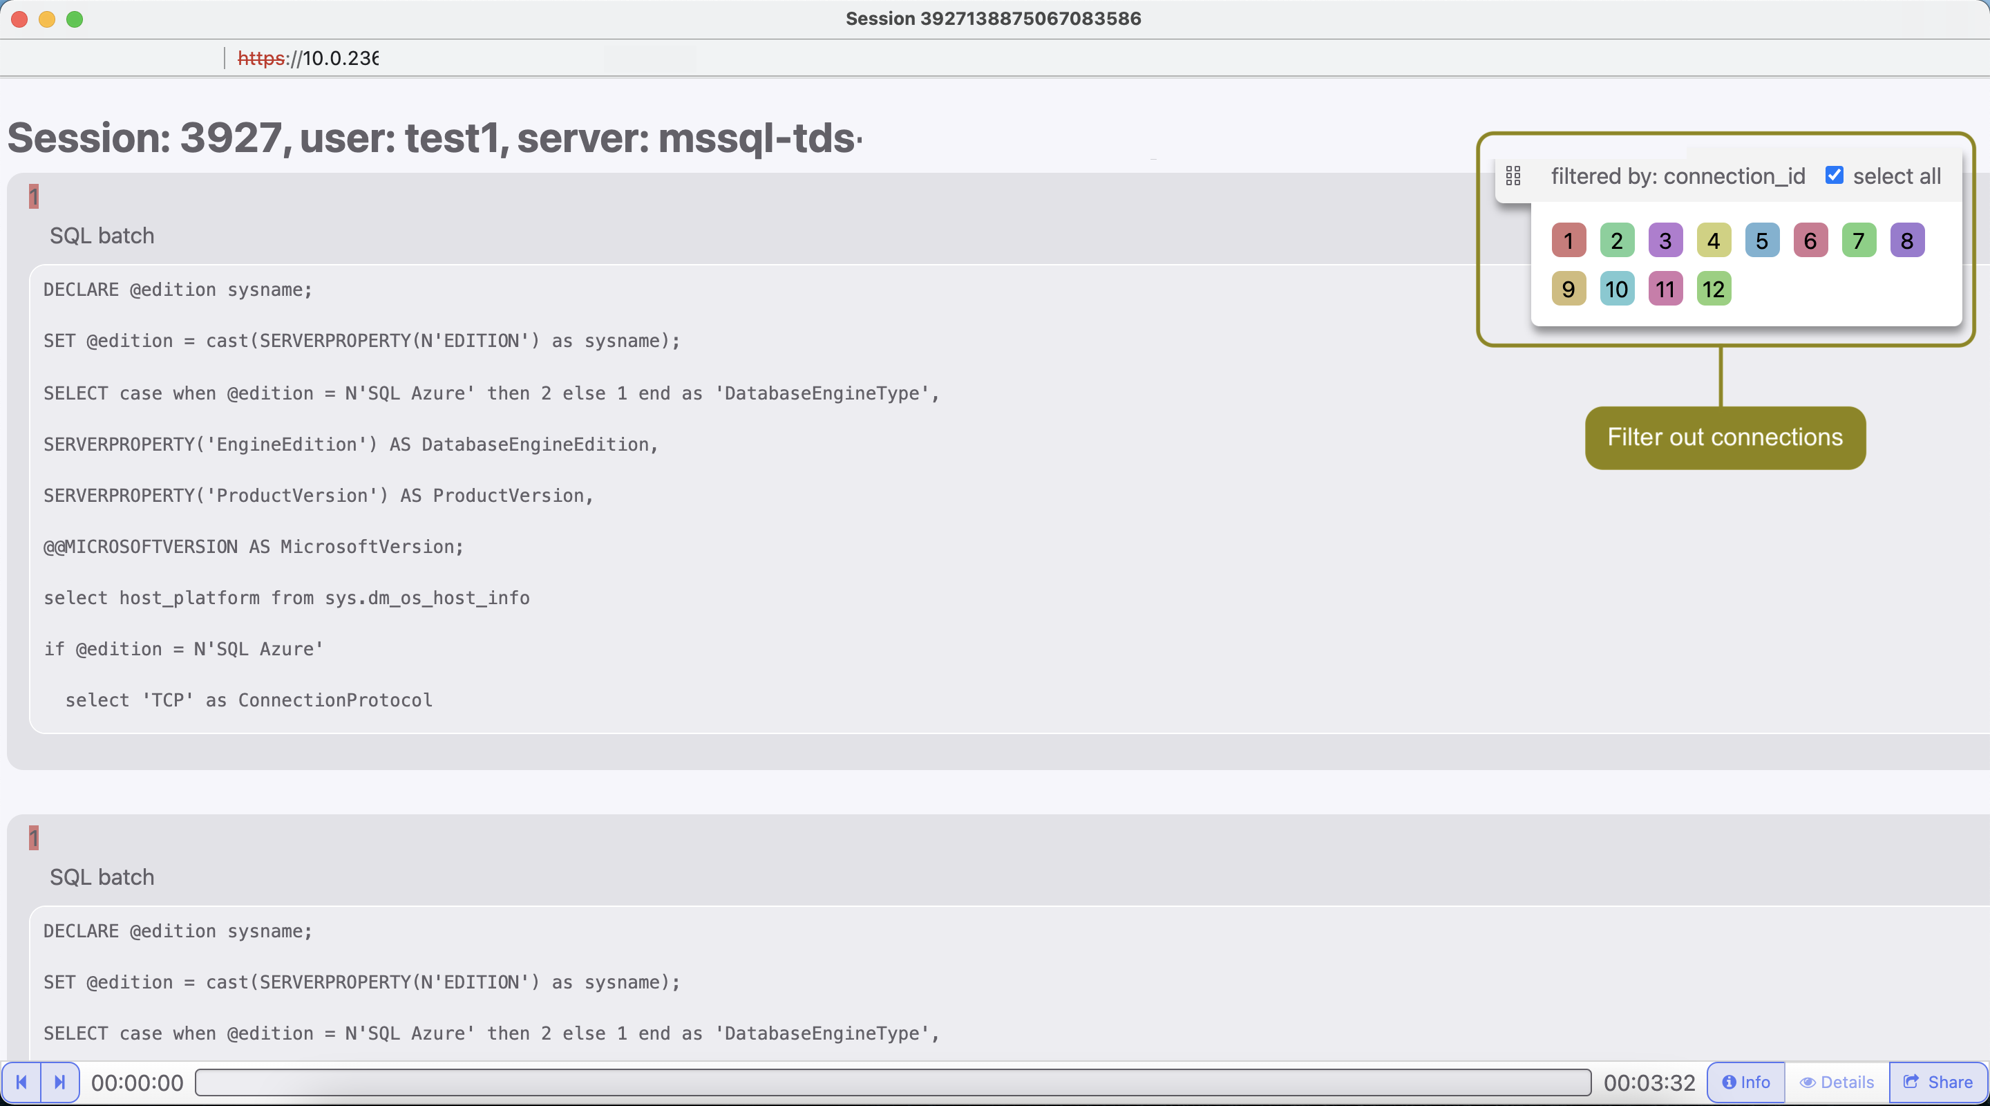Click connection ID number 5 button
1990x1106 pixels.
1761,240
